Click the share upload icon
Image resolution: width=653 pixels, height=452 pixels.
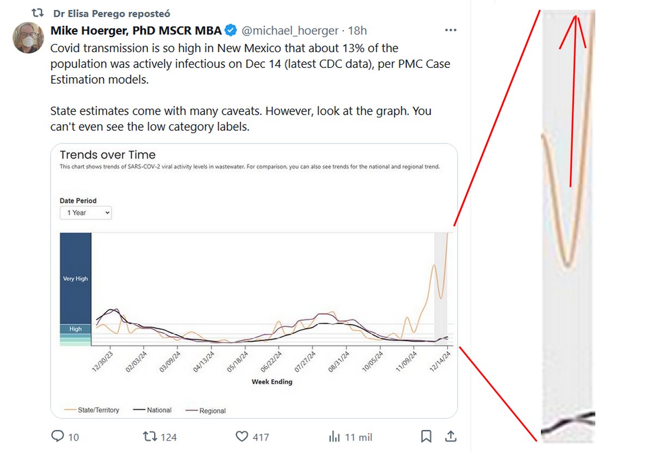pyautogui.click(x=451, y=436)
